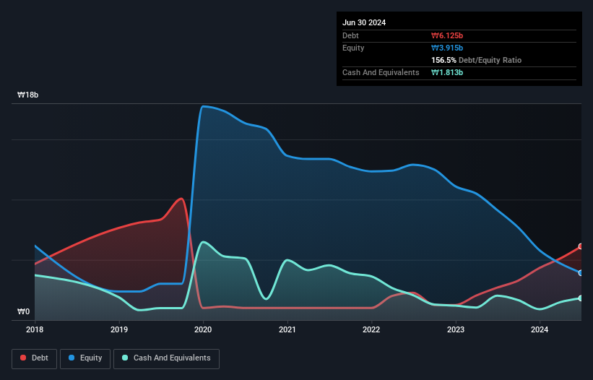Click the 2021 x-axis label
Viewport: 593px width, 380px height.
(287, 329)
